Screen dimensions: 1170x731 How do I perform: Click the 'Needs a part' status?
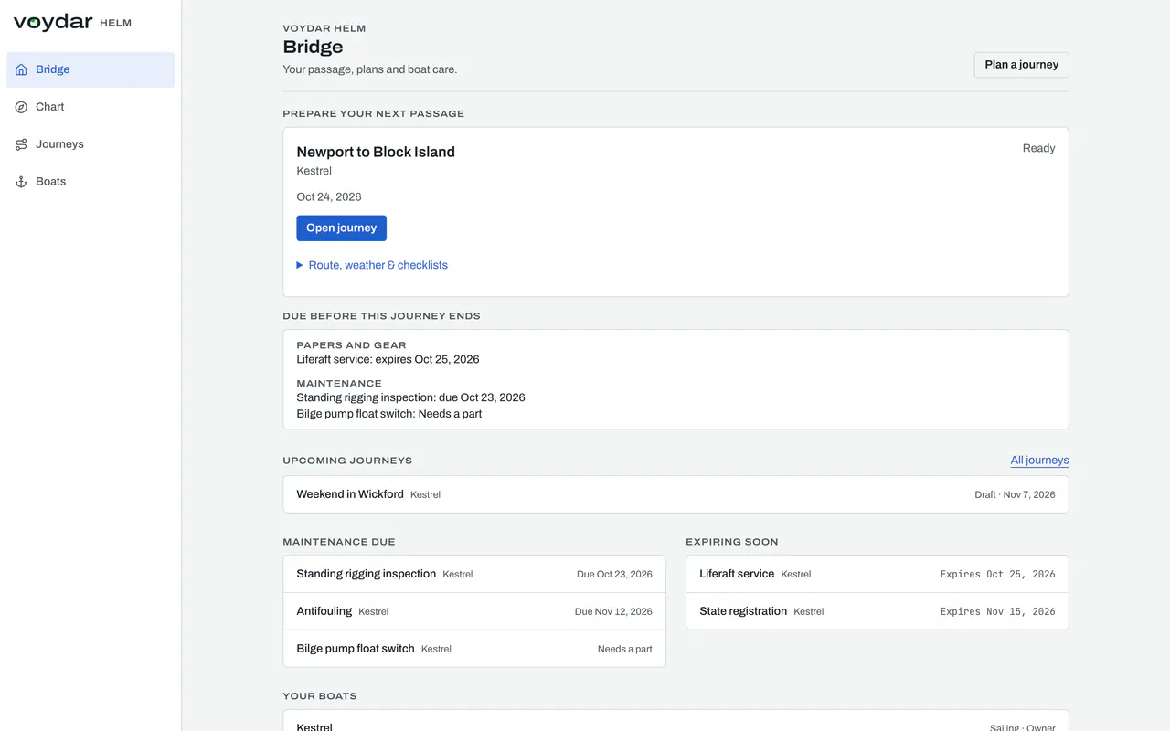pos(625,649)
